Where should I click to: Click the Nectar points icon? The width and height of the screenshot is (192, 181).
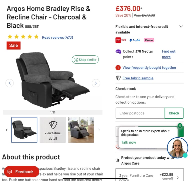pyautogui.click(x=118, y=52)
